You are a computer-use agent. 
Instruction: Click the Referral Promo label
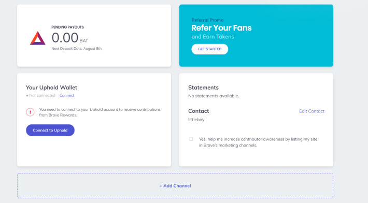point(207,20)
